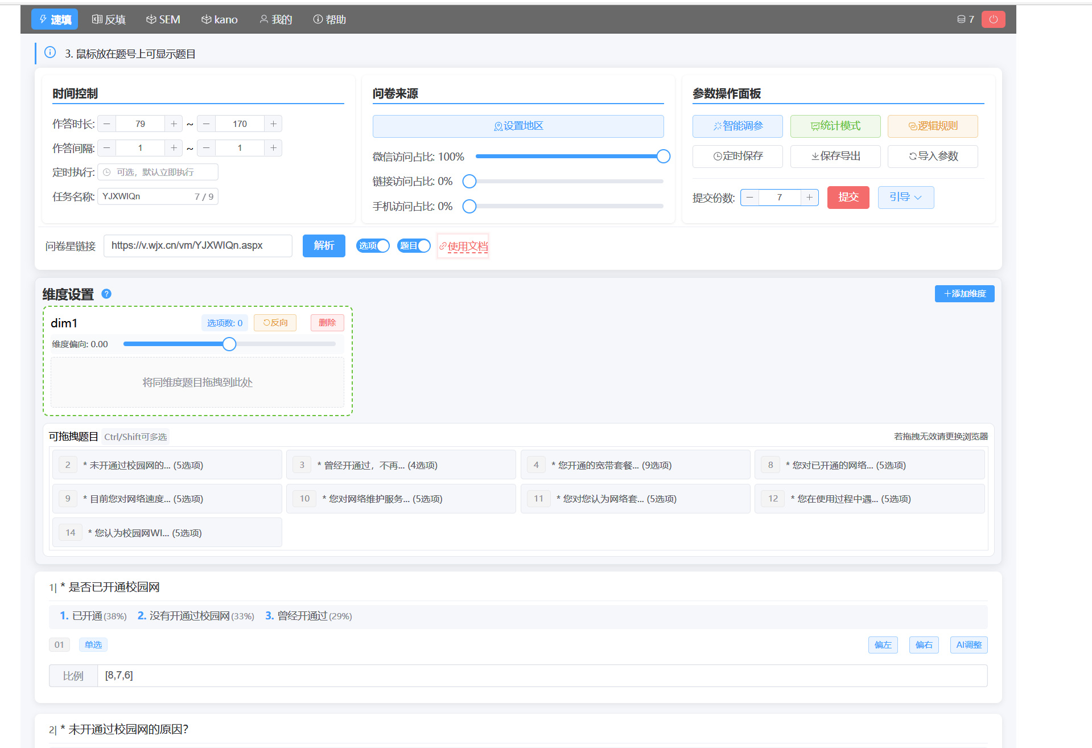The image size is (1092, 748).
Task: Click the 维度偏向 slider handle
Action: coord(229,344)
